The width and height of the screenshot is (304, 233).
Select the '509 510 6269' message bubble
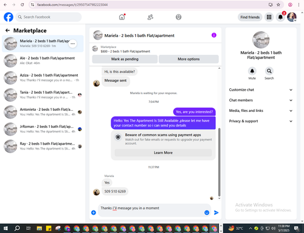tap(115, 191)
